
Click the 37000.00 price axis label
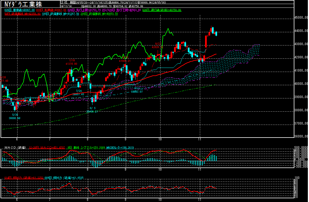point(301,123)
